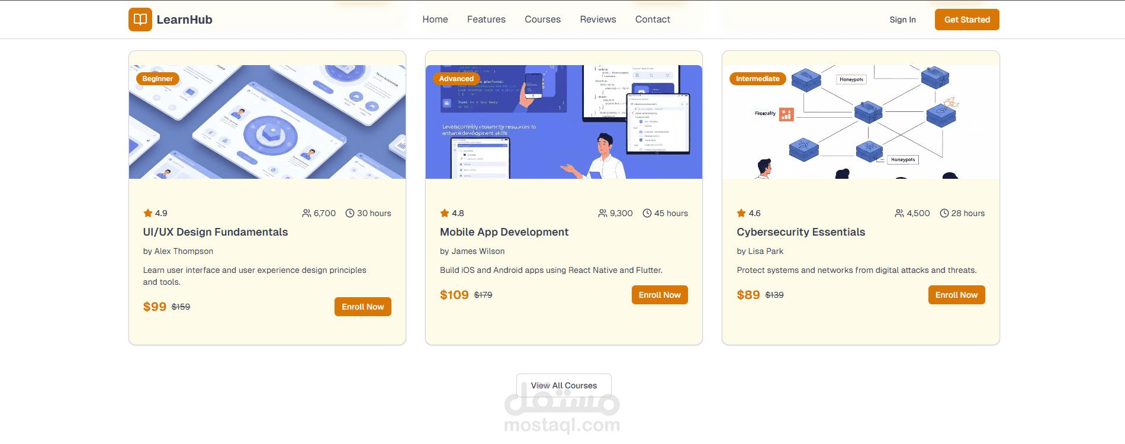Enroll in UI/UX Design Fundamentals course

363,307
